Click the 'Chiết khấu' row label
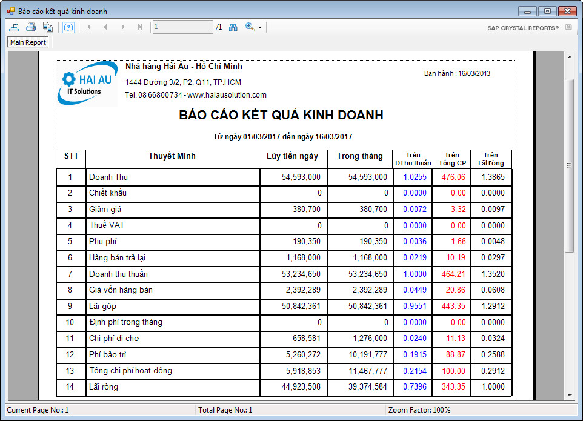The height and width of the screenshot is (421, 583). (107, 193)
